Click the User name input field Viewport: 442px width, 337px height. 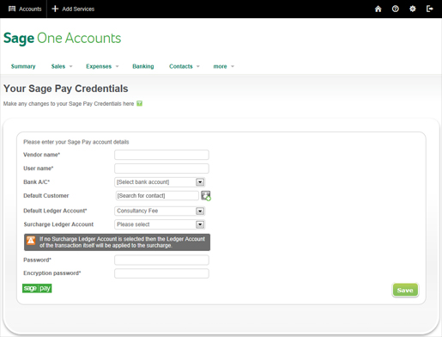pyautogui.click(x=161, y=168)
